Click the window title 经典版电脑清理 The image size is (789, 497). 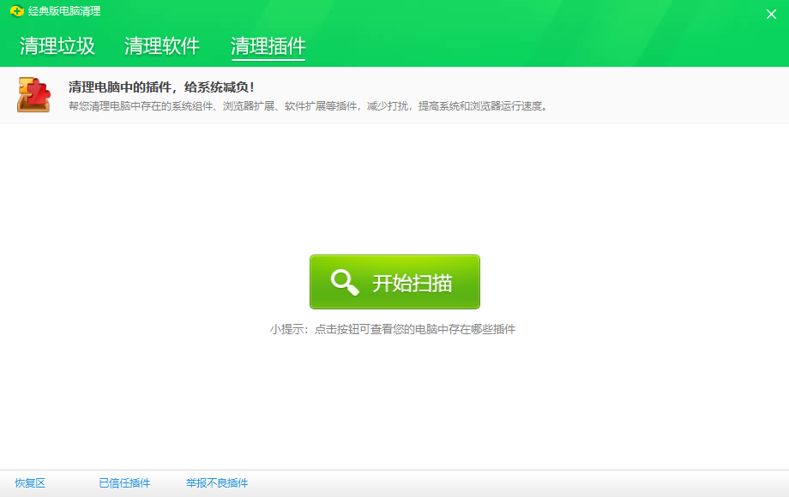point(67,12)
